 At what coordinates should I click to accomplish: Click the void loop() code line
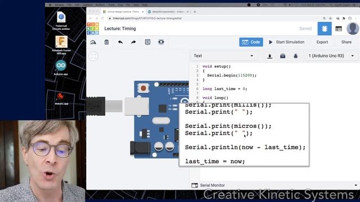(215, 98)
